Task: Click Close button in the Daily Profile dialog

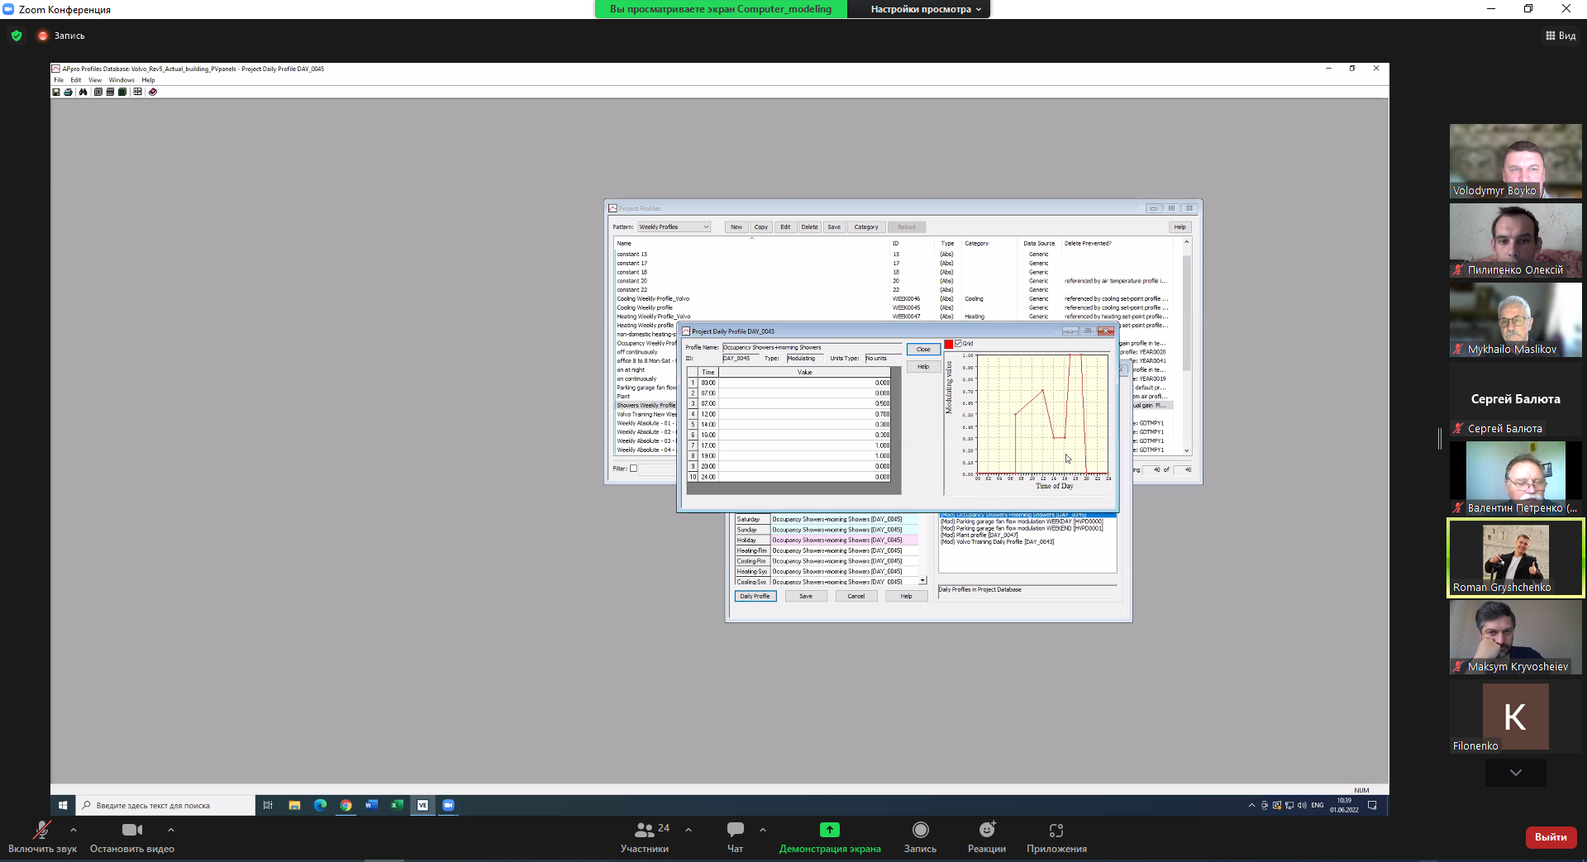Action: 923,350
